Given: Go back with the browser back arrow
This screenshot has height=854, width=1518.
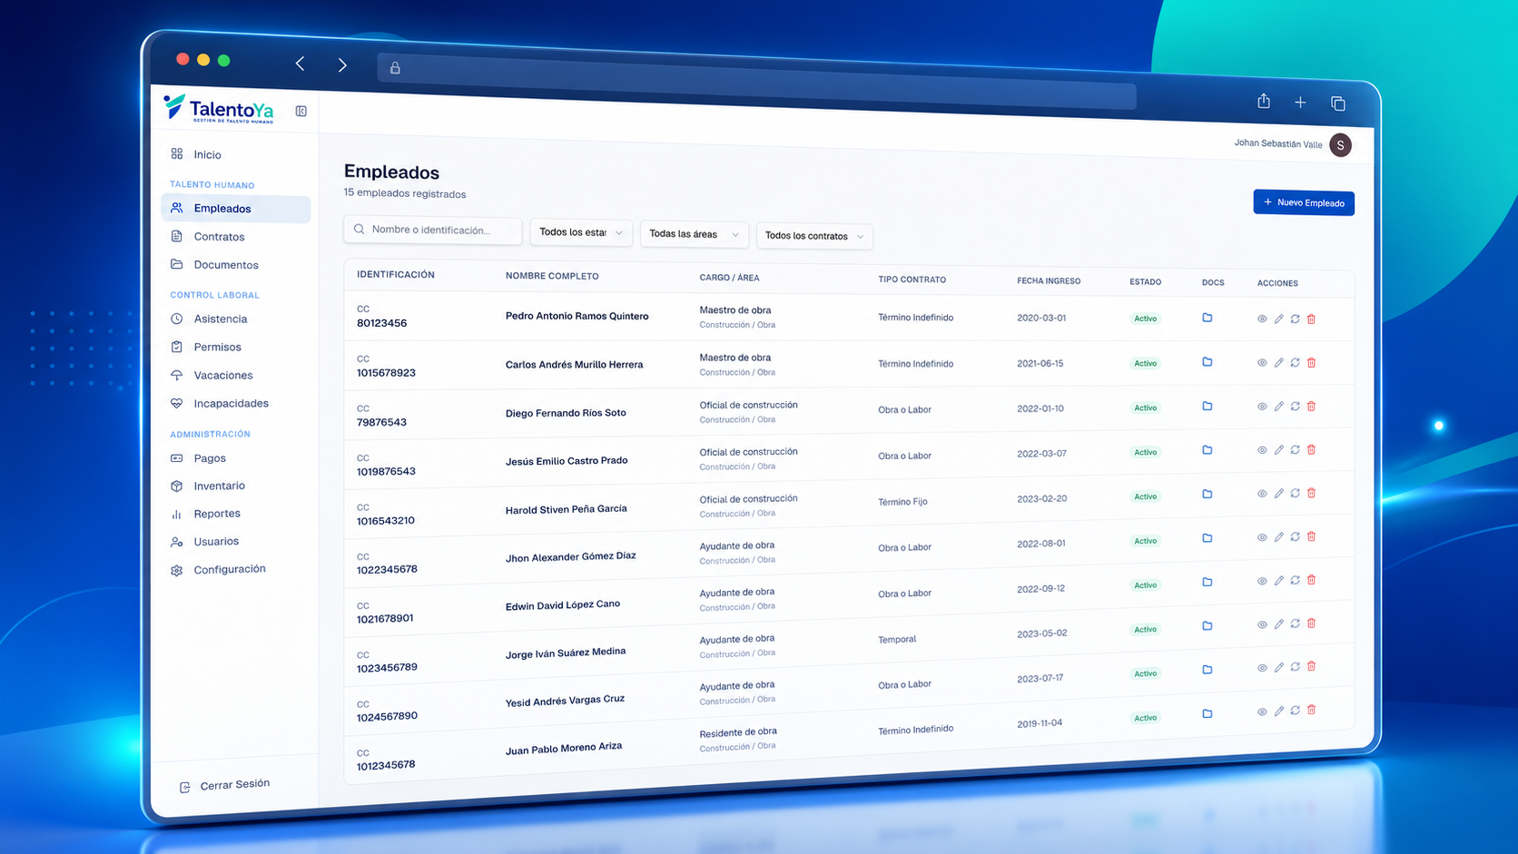Looking at the screenshot, I should (x=300, y=64).
